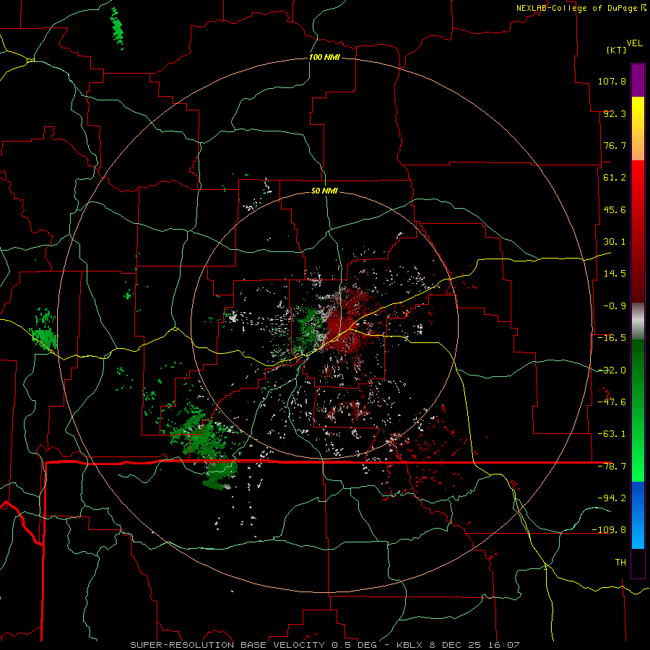
Task: Click the TH legend label
Action: tap(620, 563)
